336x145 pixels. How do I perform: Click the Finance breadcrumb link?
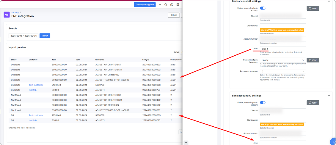[15, 13]
